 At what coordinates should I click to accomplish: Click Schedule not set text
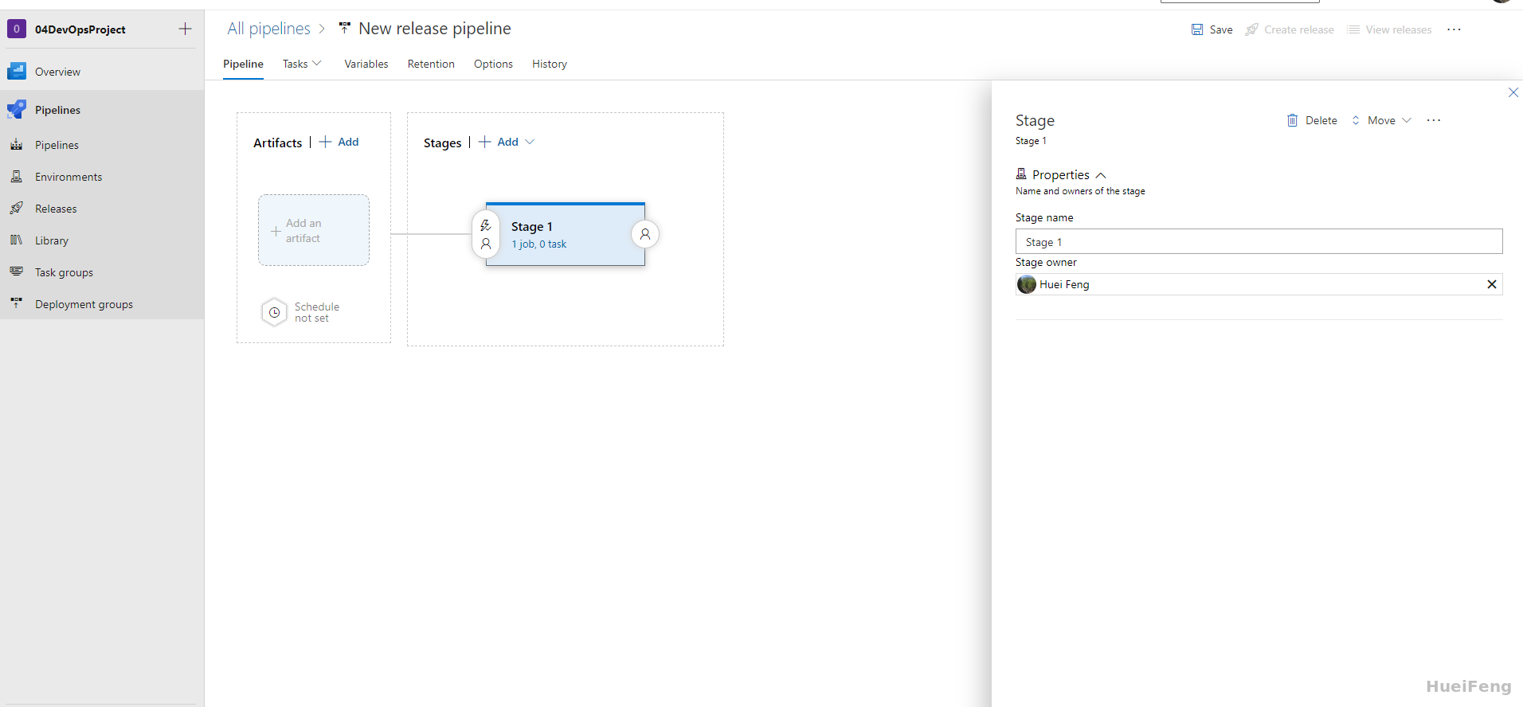[x=317, y=312]
